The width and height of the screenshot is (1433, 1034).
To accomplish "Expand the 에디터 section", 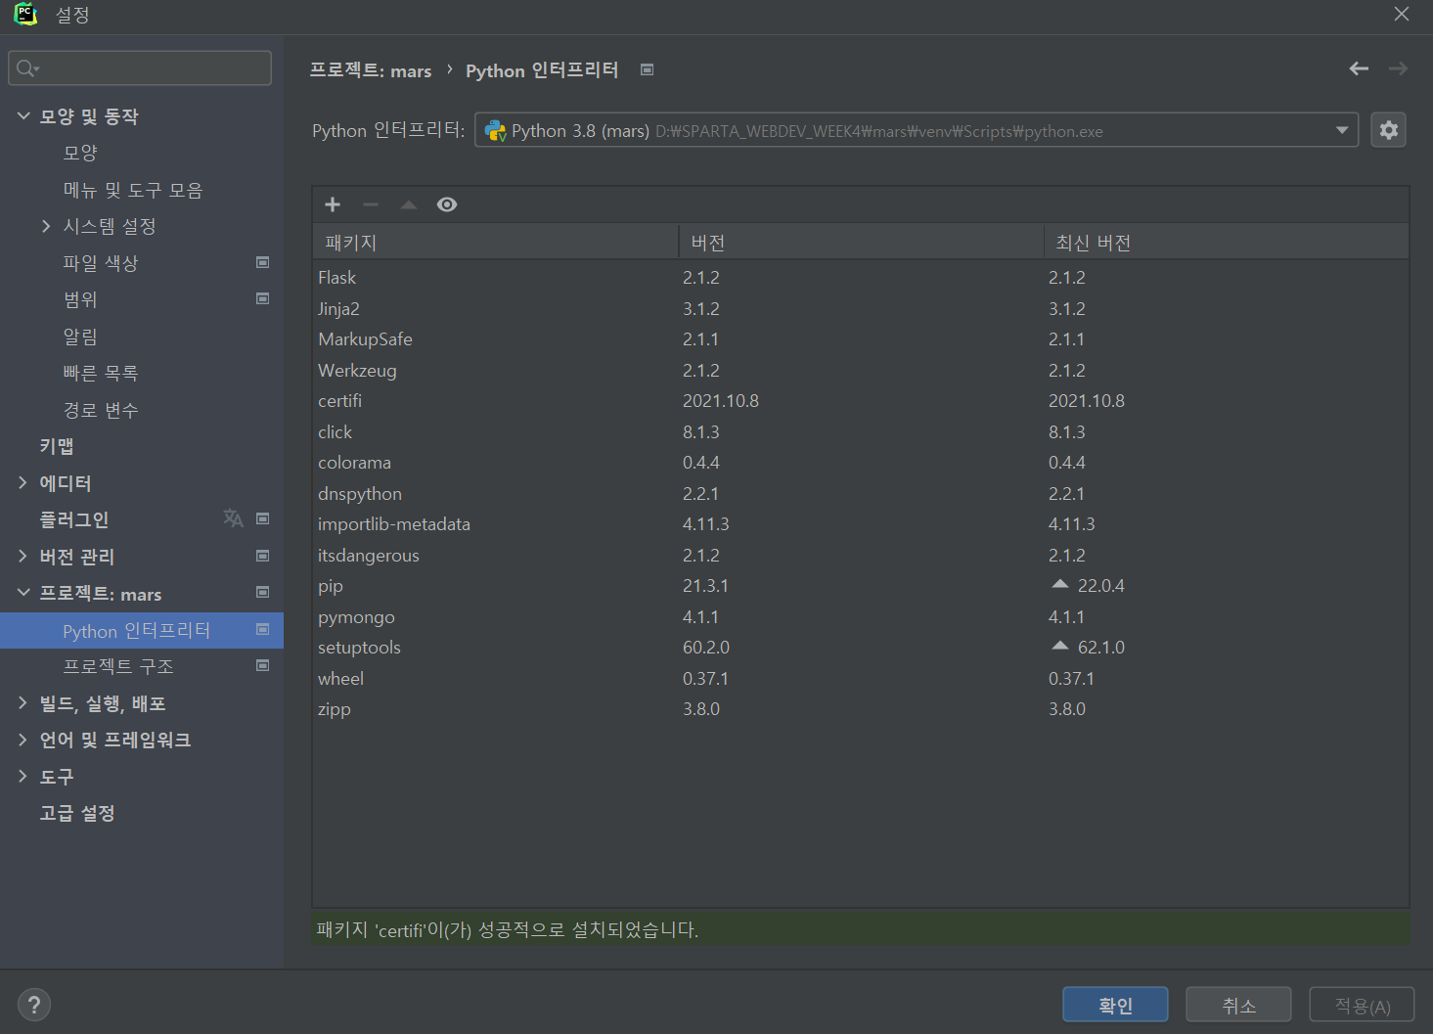I will (22, 482).
